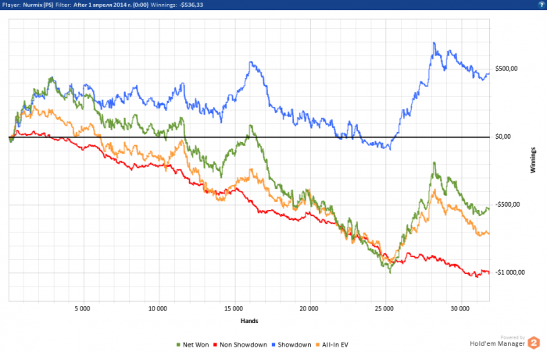Click the blue Showdown legend swatch
The image size is (547, 352).
click(273, 345)
